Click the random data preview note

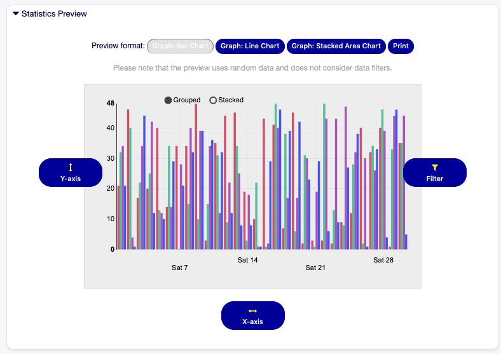pos(252,68)
